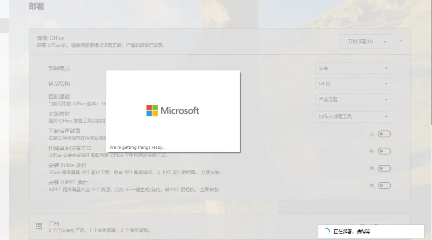
Task: Click the 安装 AiPPT 插件 label
Action: point(68,182)
